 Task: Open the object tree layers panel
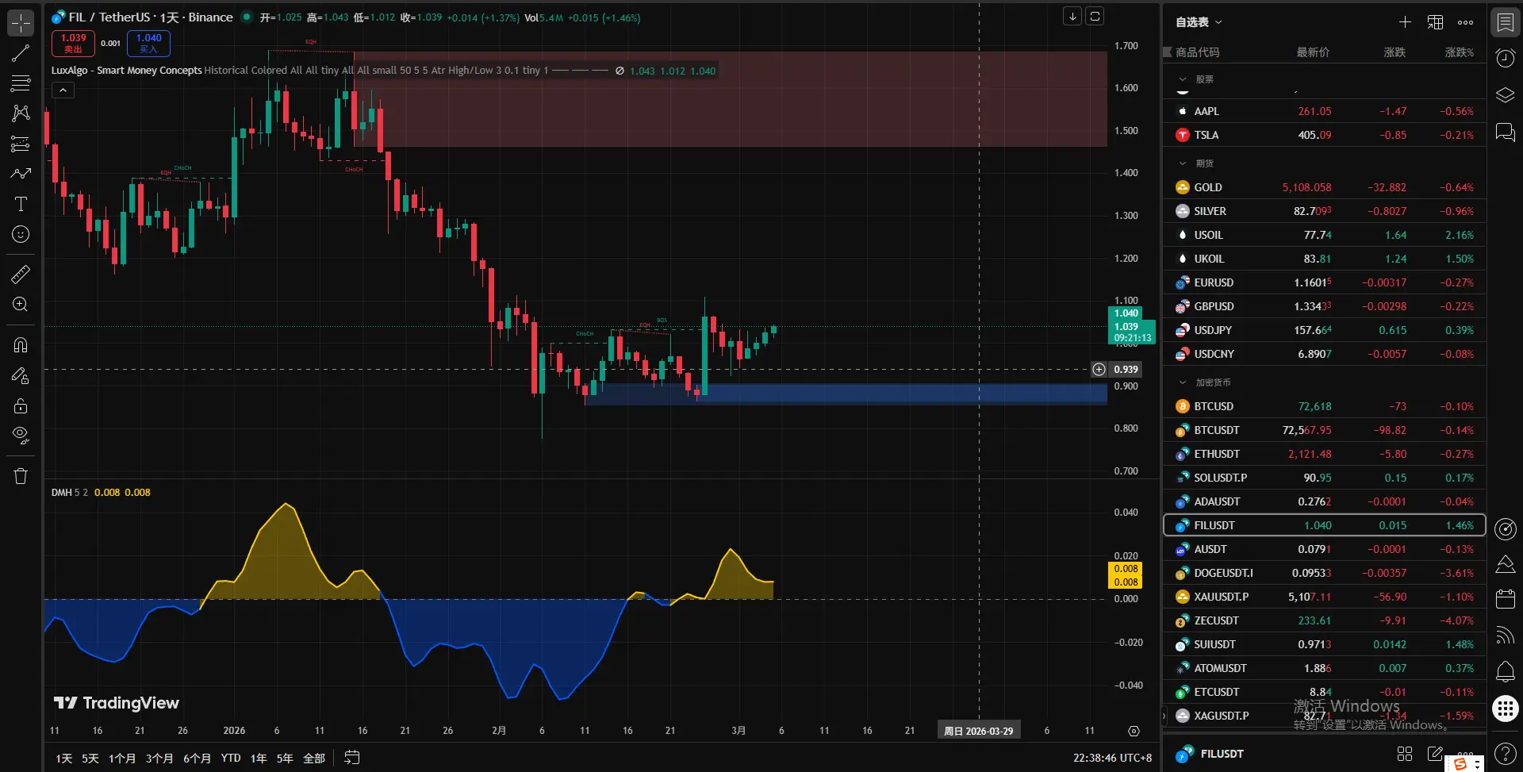pyautogui.click(x=1505, y=95)
